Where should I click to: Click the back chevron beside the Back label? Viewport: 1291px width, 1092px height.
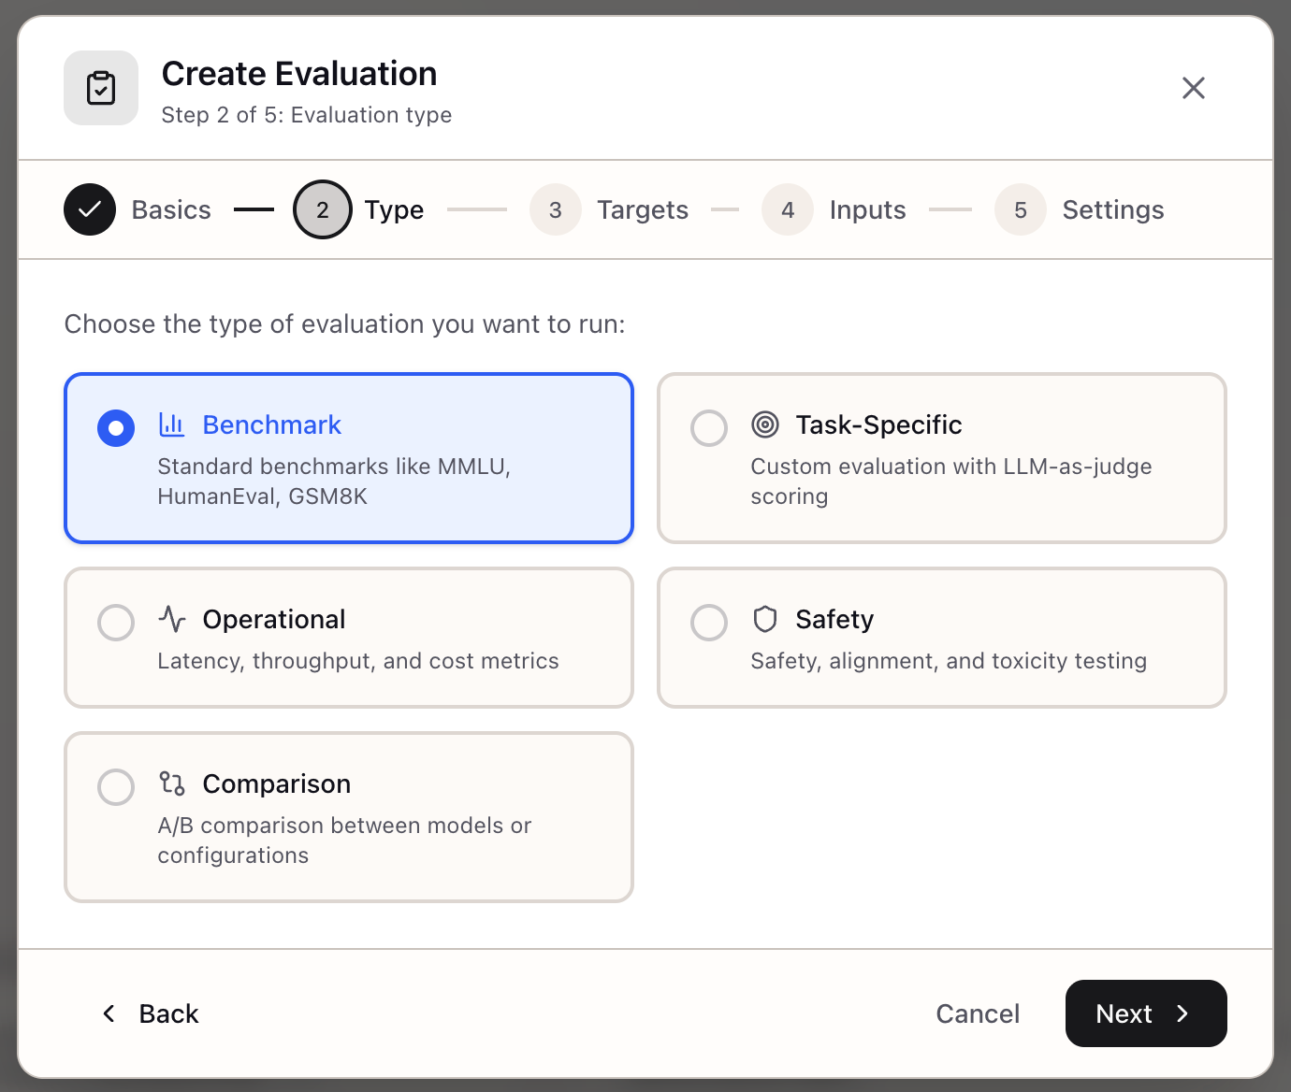tap(108, 1013)
